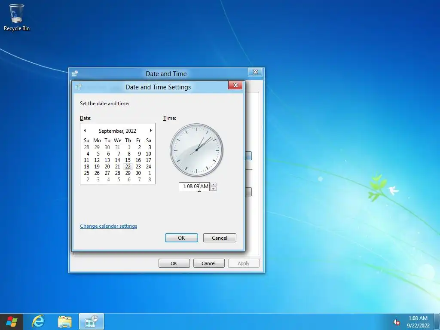Open the Recycle Bin desktop icon
Viewport: 440px width, 330px height.
(x=17, y=17)
